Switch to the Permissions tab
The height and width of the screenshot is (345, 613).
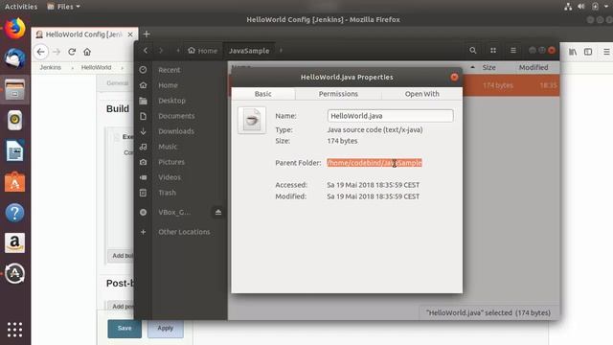point(338,94)
